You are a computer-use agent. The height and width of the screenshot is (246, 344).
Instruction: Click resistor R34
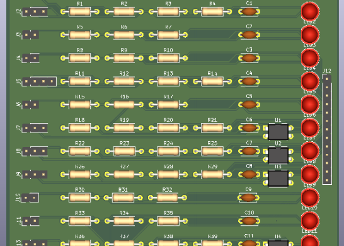[124, 221]
